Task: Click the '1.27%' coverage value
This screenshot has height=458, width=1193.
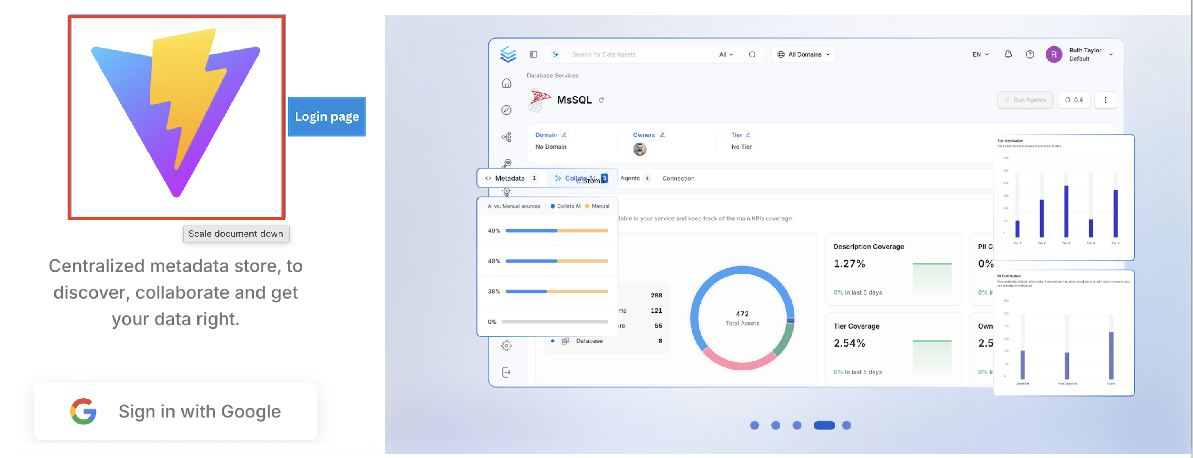Action: pos(849,263)
